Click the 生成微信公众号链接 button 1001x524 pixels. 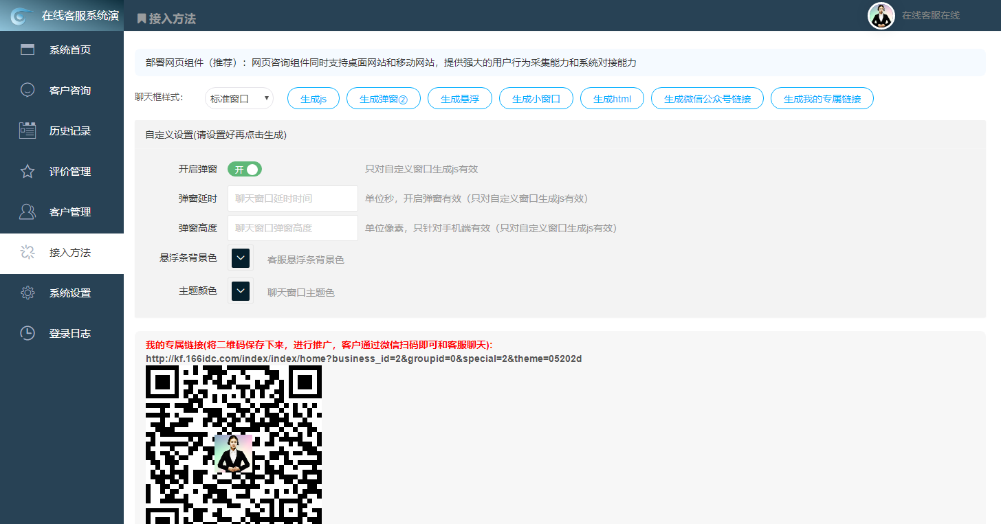click(x=707, y=98)
